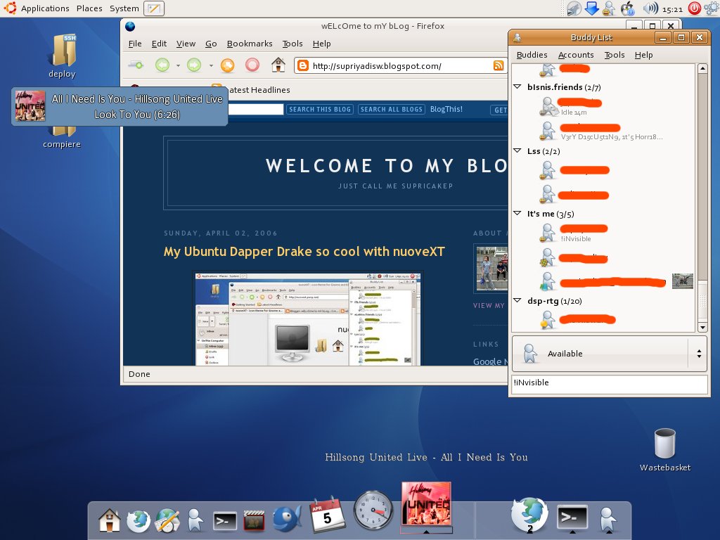
Task: Go to Firefox Home page icon
Action: coord(278,65)
